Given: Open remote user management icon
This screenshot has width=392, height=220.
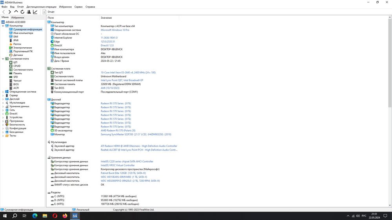Looking at the screenshot, I should coord(29,12).
